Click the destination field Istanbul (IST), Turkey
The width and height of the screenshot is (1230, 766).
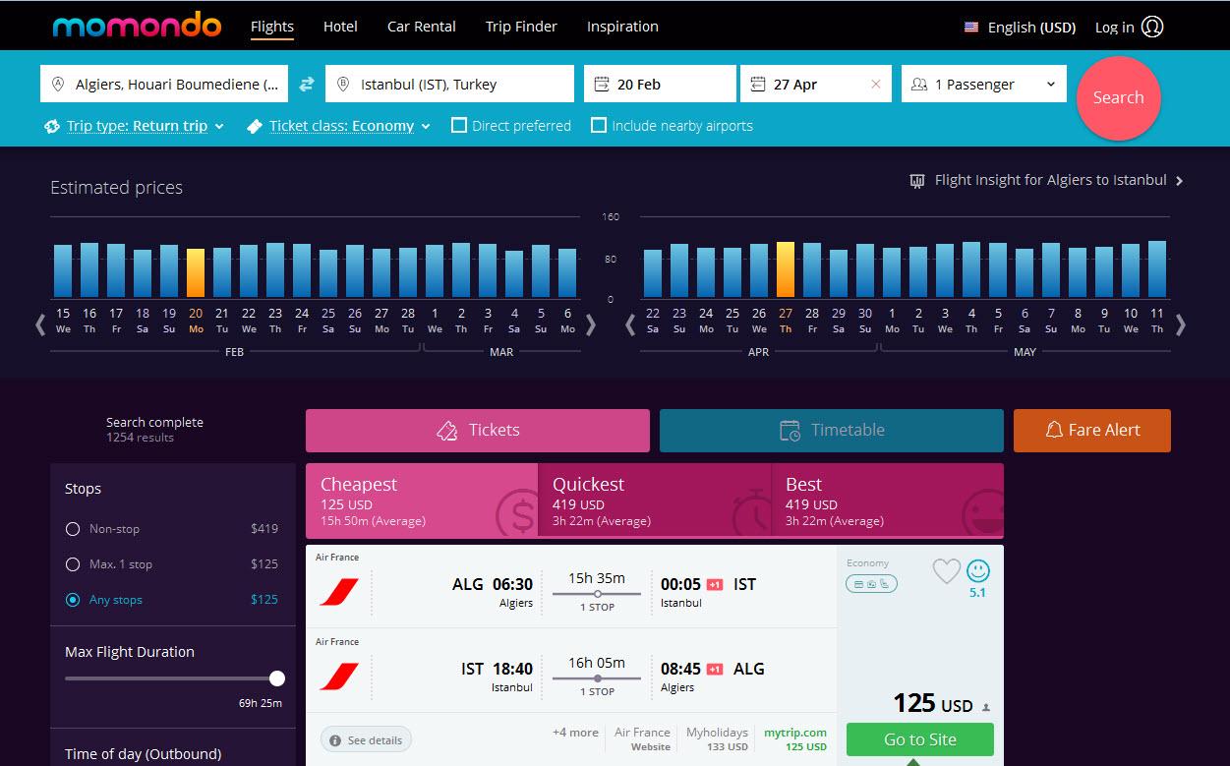point(449,85)
